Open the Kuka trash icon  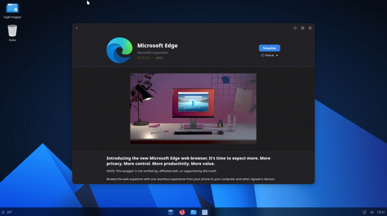tap(12, 33)
